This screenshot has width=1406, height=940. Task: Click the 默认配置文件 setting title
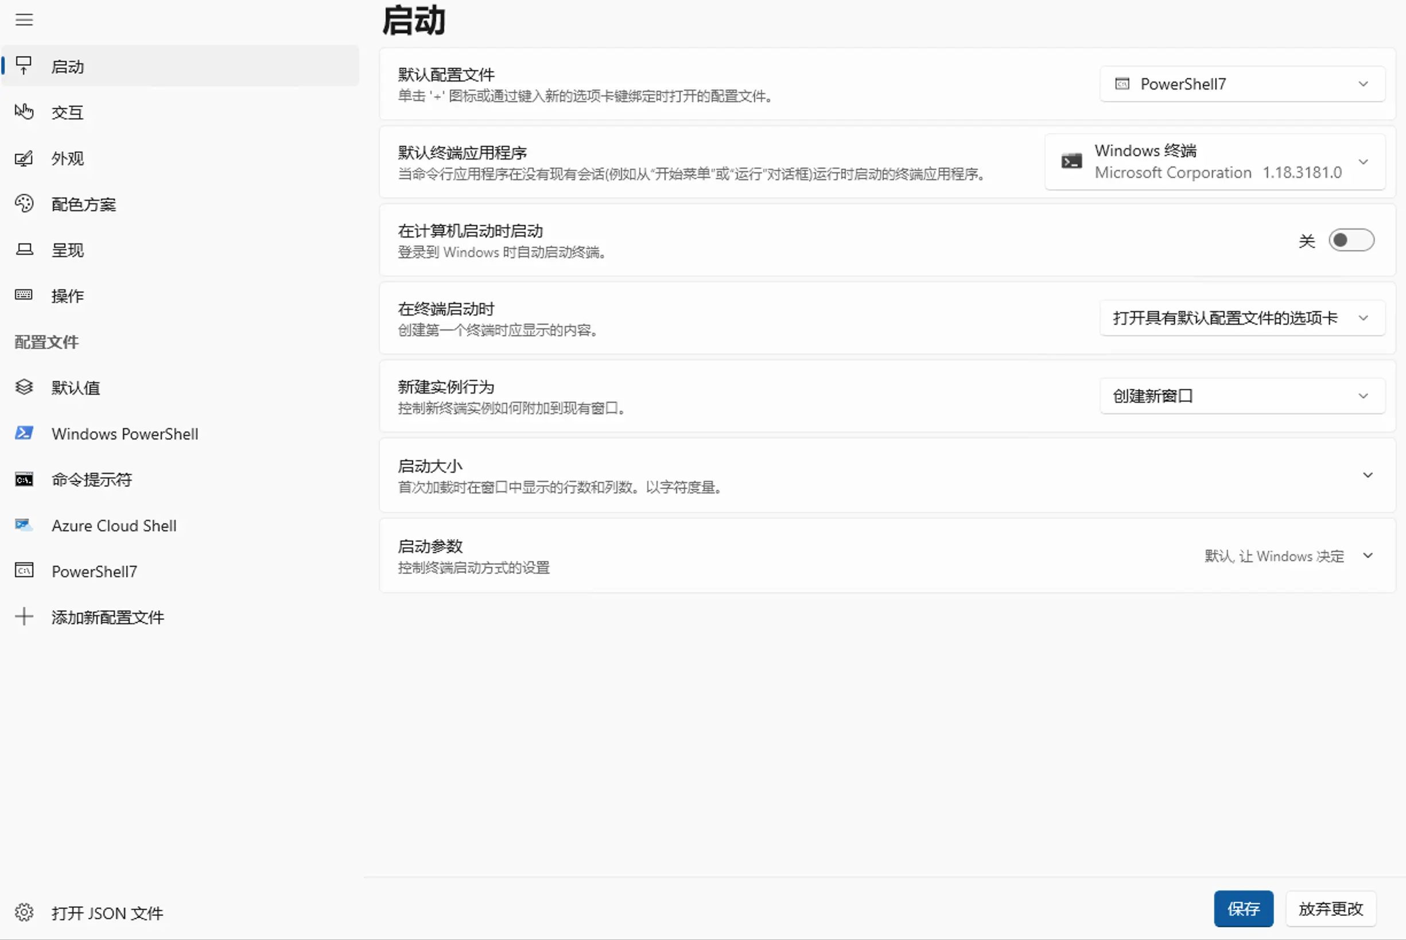(446, 75)
